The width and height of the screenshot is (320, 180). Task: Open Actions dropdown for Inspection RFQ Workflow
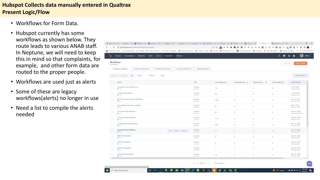pos(184,131)
